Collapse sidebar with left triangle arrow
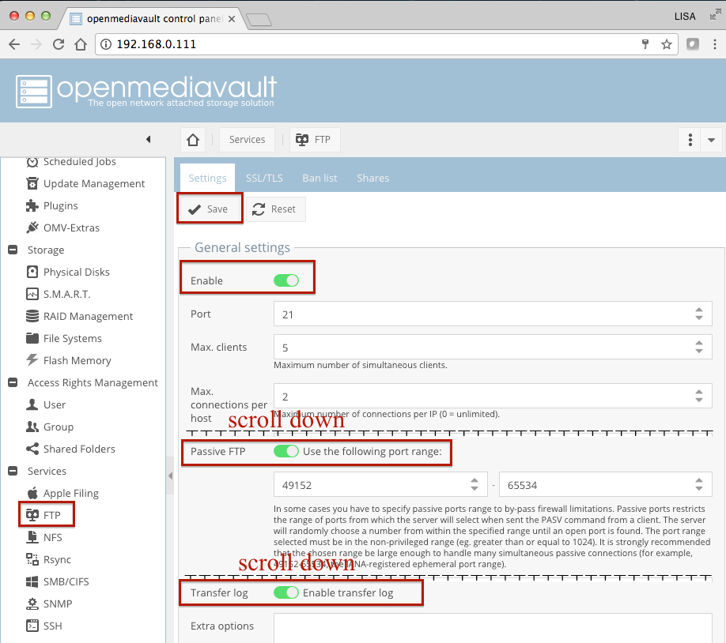This screenshot has height=643, width=726. [x=148, y=139]
